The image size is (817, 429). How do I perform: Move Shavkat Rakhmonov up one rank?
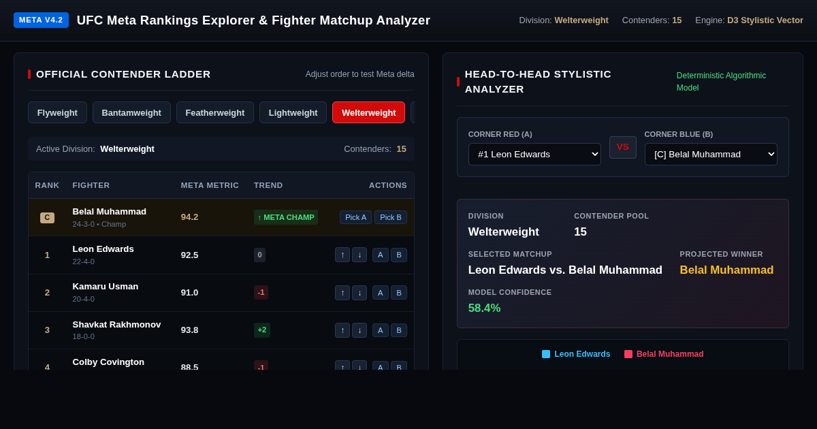point(342,330)
